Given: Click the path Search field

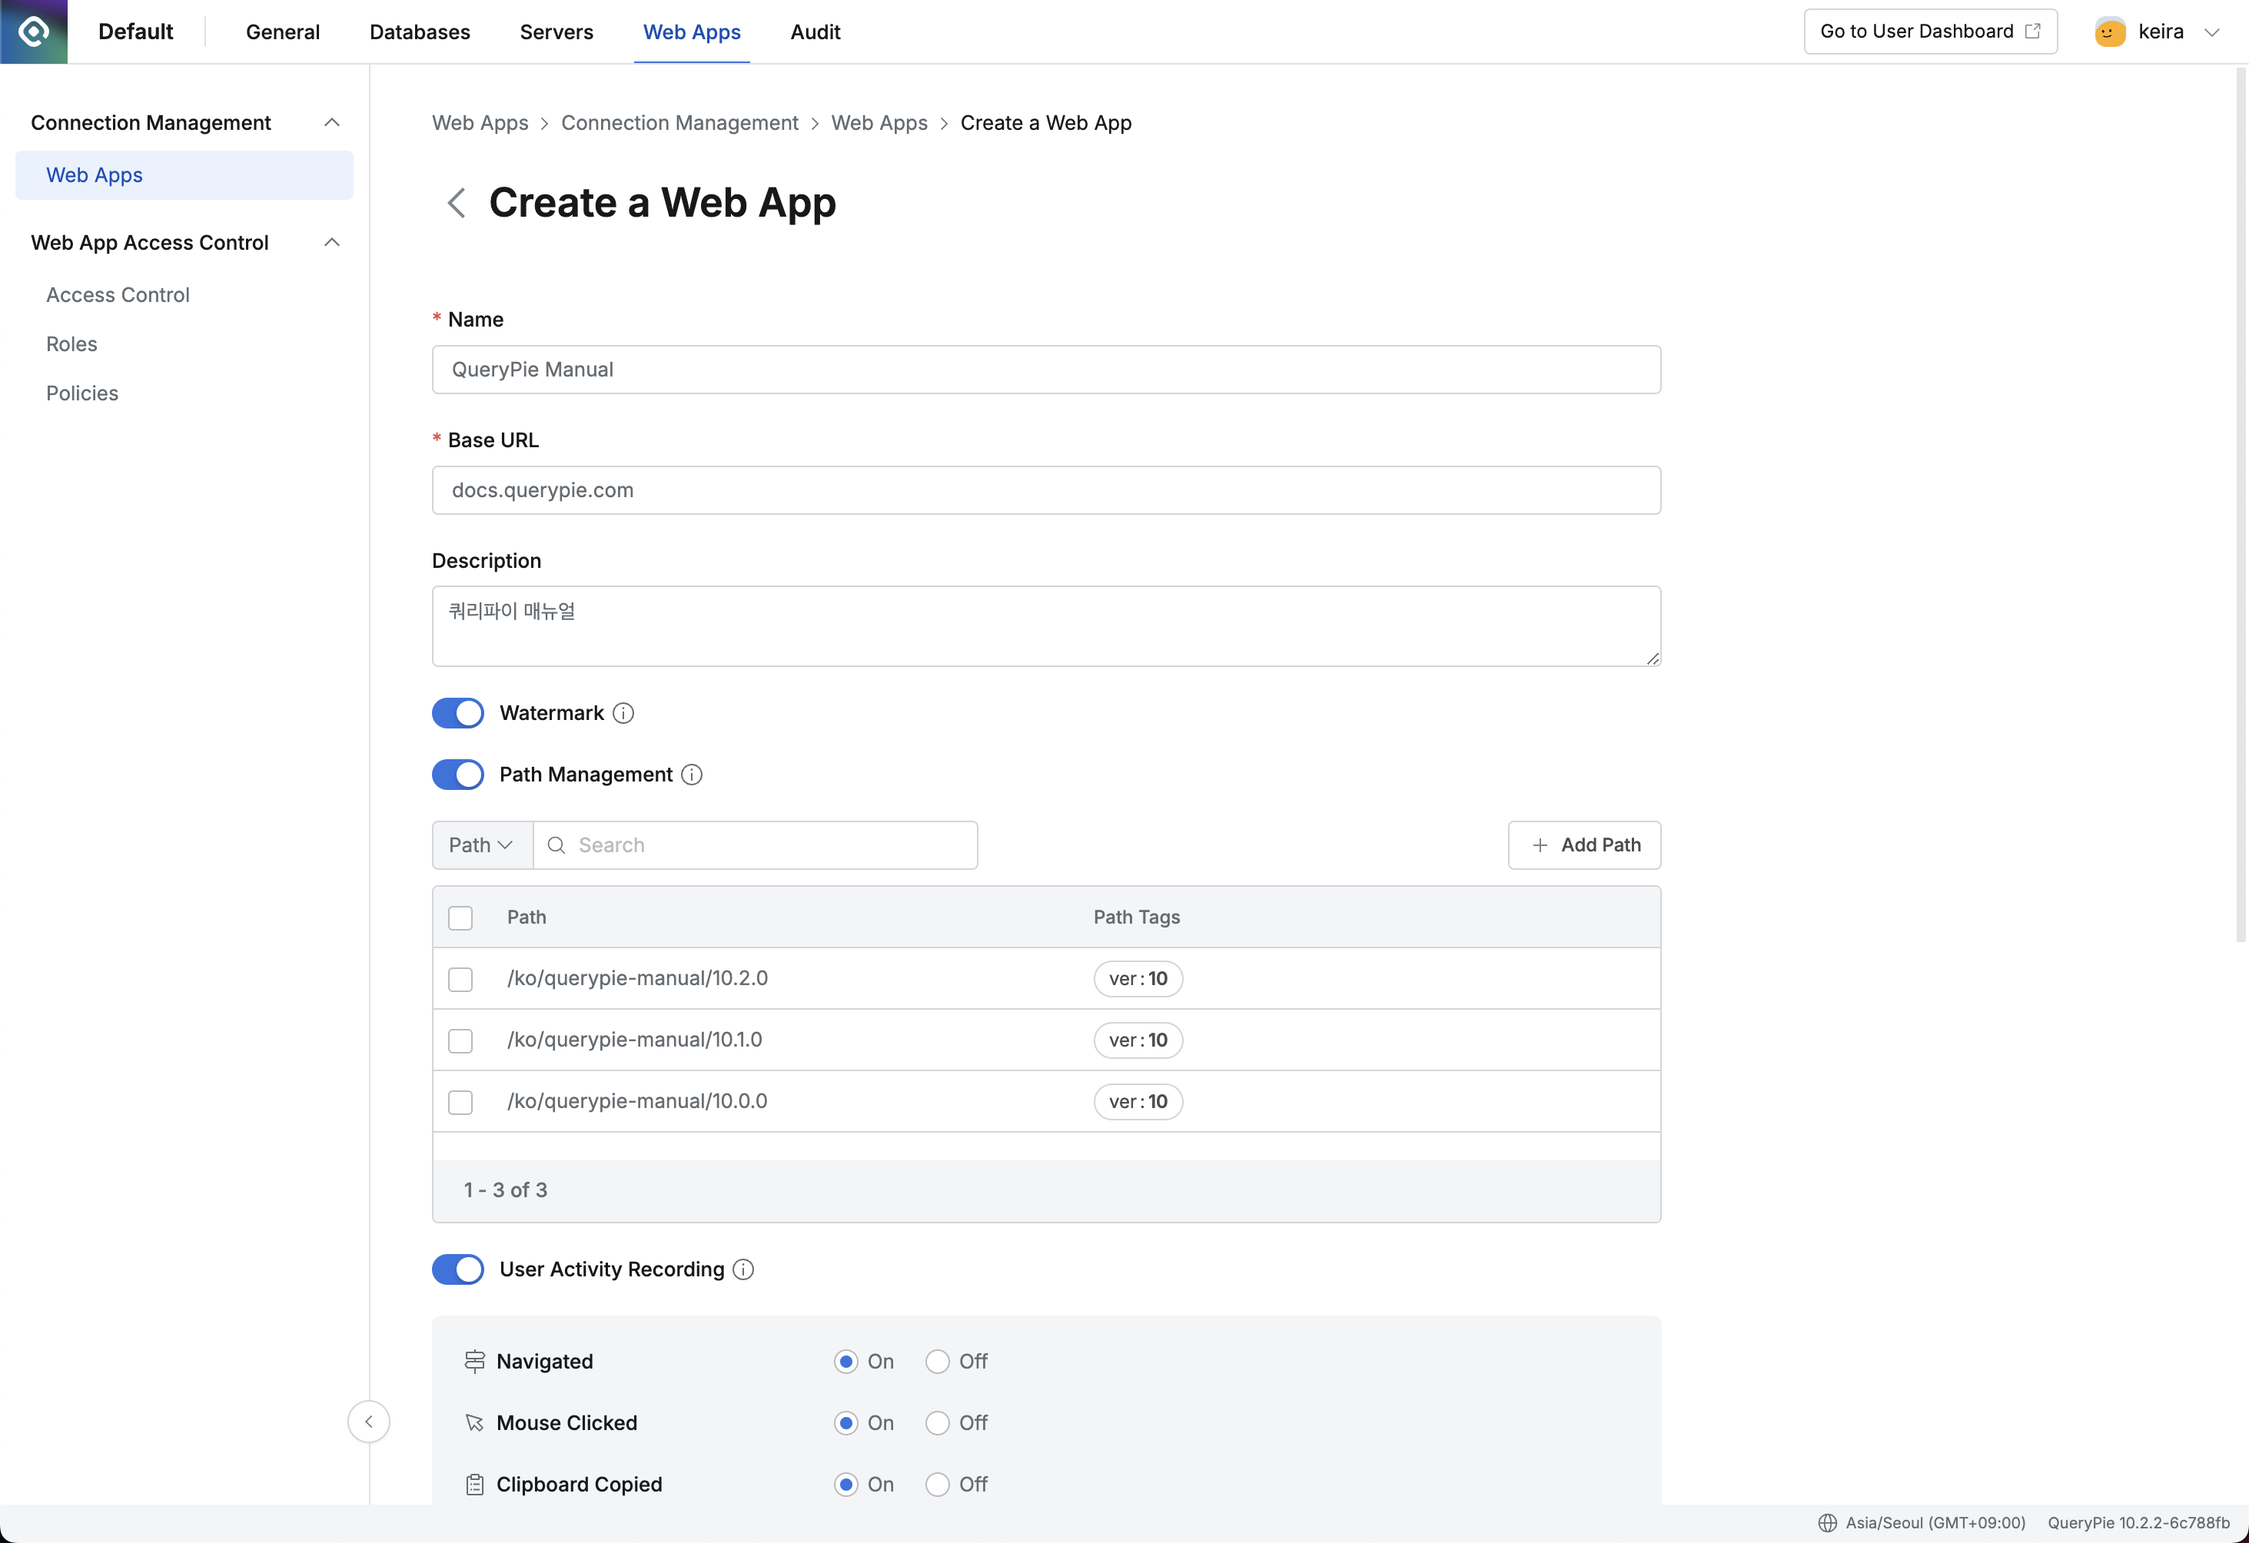Looking at the screenshot, I should [x=755, y=845].
